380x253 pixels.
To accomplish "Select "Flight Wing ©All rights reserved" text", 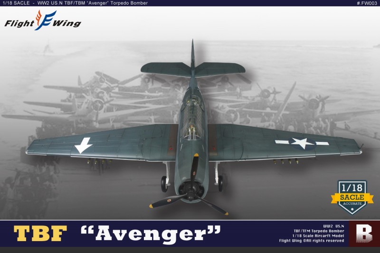I will (x=312, y=241).
